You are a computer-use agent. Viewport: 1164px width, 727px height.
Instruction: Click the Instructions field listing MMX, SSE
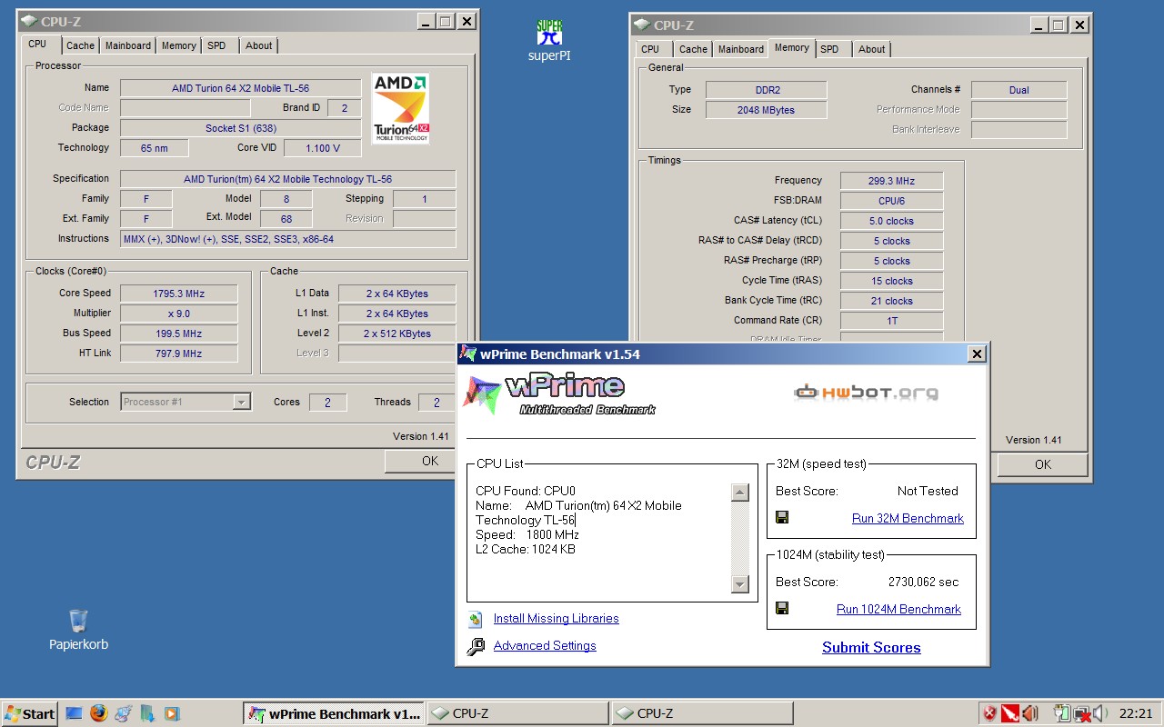pyautogui.click(x=287, y=239)
